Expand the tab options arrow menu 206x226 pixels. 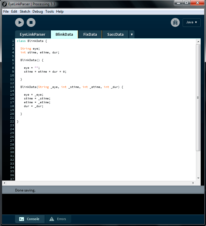(132, 35)
